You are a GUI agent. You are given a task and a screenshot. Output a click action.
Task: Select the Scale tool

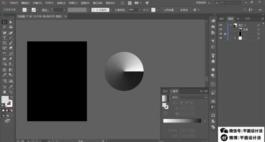[11, 54]
